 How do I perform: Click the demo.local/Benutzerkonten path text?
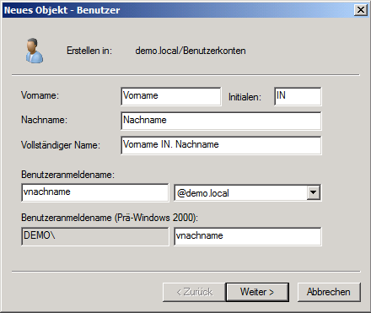[191, 51]
